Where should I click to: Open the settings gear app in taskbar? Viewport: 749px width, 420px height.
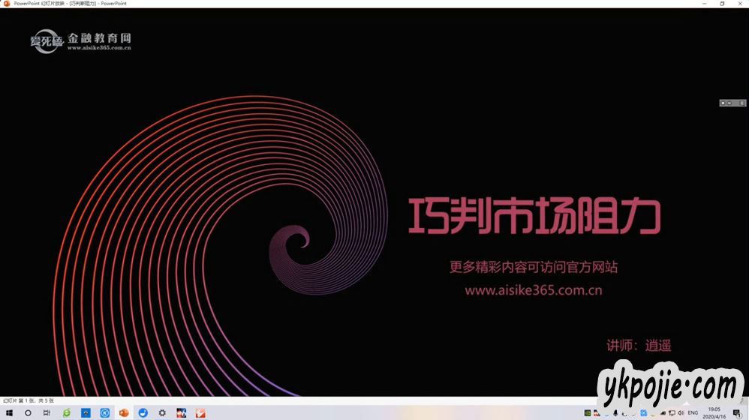[x=161, y=412]
